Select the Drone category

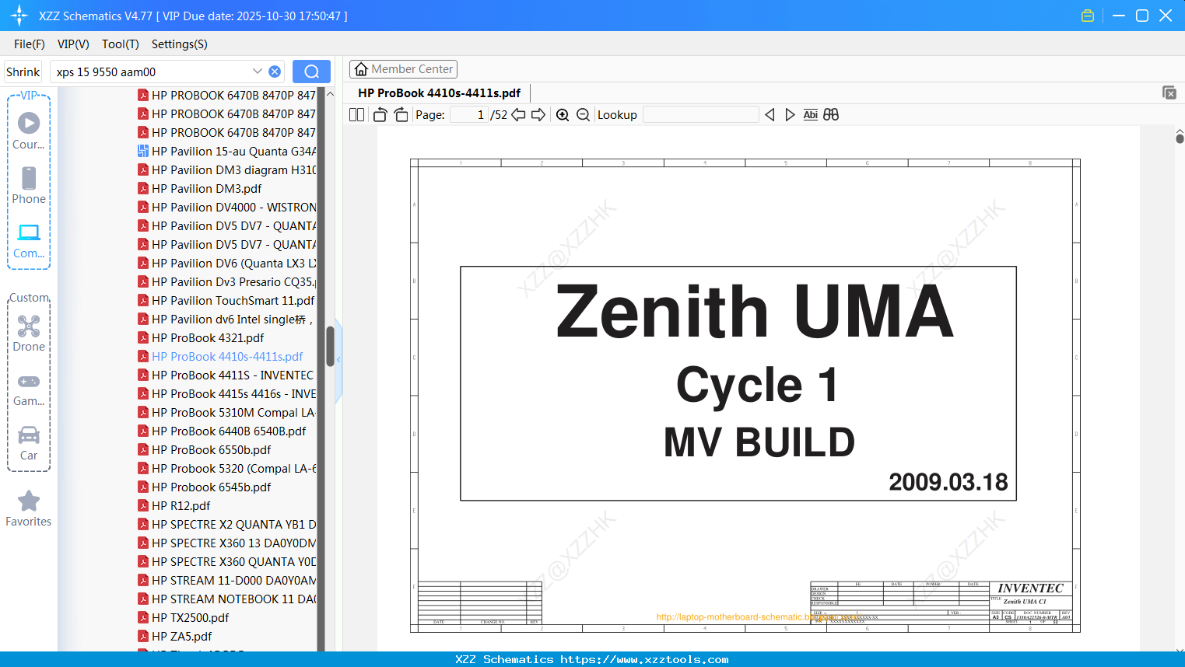point(29,333)
